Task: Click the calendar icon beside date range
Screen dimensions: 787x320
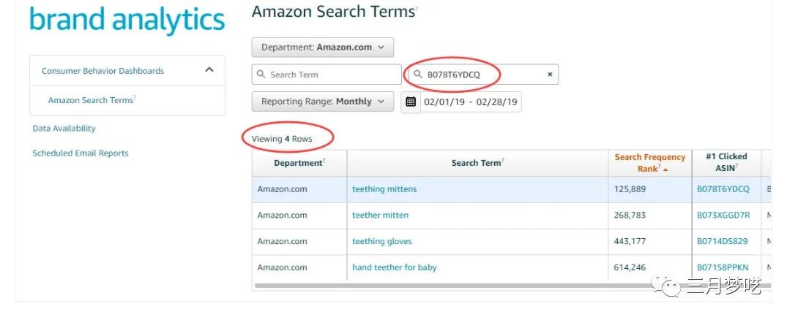Action: point(411,102)
